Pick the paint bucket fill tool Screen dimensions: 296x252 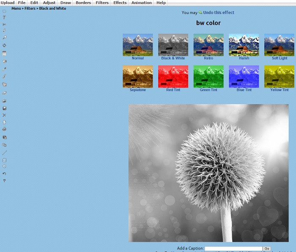click(x=4, y=61)
